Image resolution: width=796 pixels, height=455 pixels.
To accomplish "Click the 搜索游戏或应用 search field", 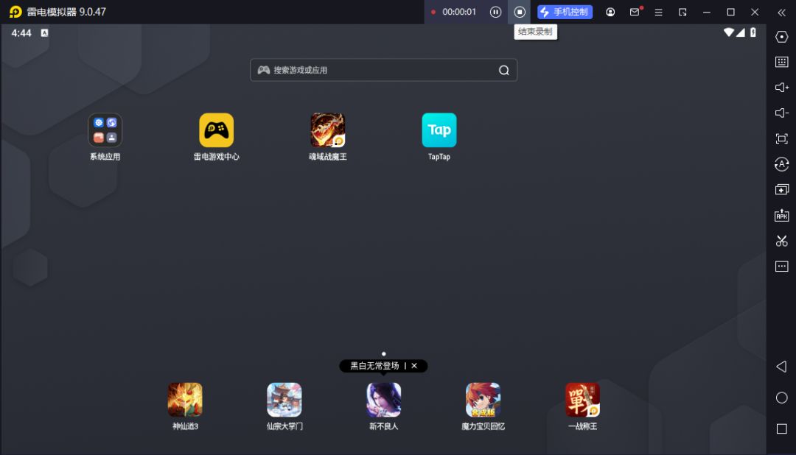I will click(x=383, y=70).
